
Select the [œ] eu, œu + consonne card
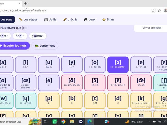point(26,83)
